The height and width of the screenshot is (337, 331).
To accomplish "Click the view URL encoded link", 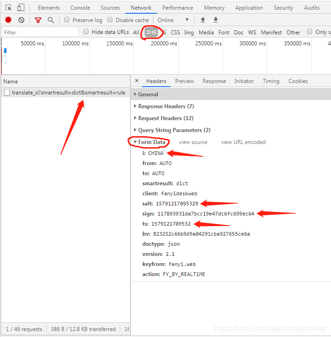I will [243, 142].
